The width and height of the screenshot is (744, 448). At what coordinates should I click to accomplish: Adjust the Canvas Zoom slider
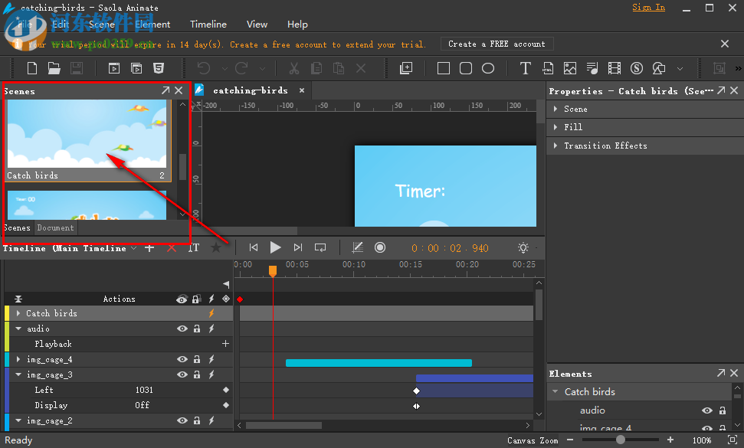[x=619, y=440]
